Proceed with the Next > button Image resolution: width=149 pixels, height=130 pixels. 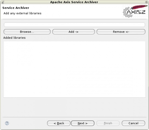[83, 123]
